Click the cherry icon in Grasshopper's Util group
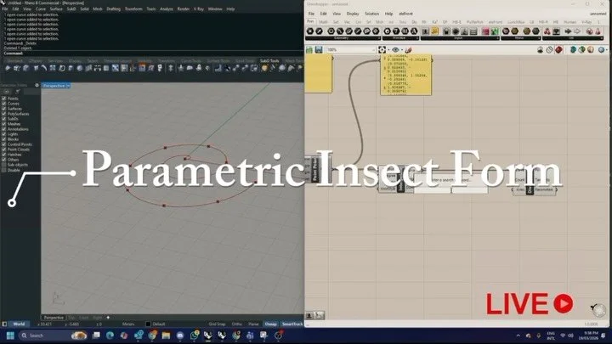 [547, 31]
